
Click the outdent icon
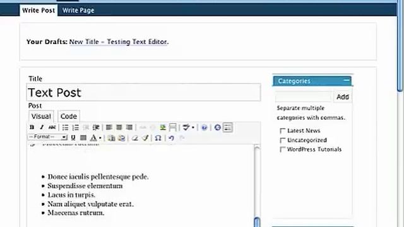point(86,127)
